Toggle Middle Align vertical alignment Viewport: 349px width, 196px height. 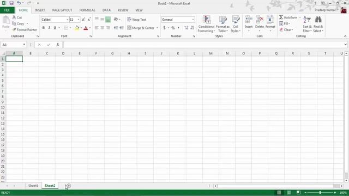pyautogui.click(x=102, y=20)
